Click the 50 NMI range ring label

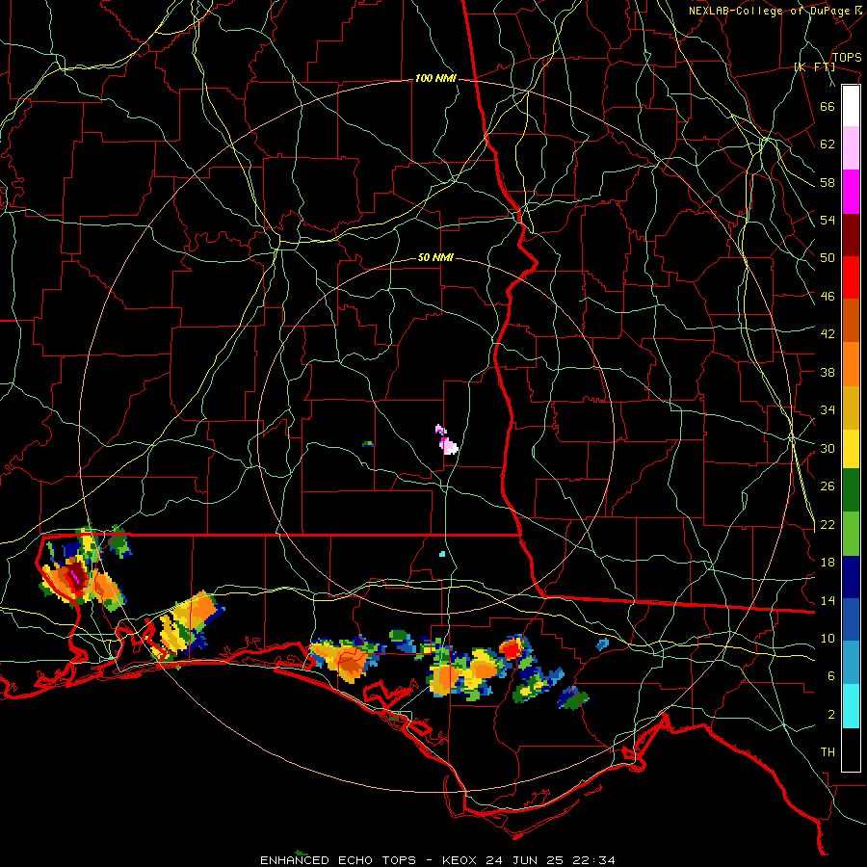point(435,257)
